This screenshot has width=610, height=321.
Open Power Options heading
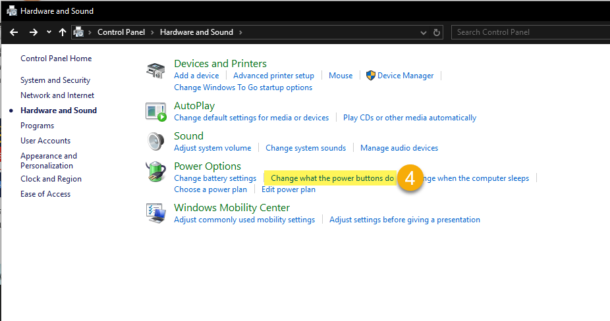click(208, 166)
